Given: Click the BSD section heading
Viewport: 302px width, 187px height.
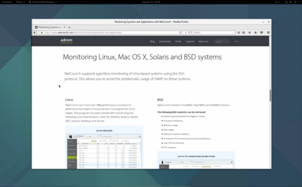Looking at the screenshot, I should pyautogui.click(x=160, y=100).
